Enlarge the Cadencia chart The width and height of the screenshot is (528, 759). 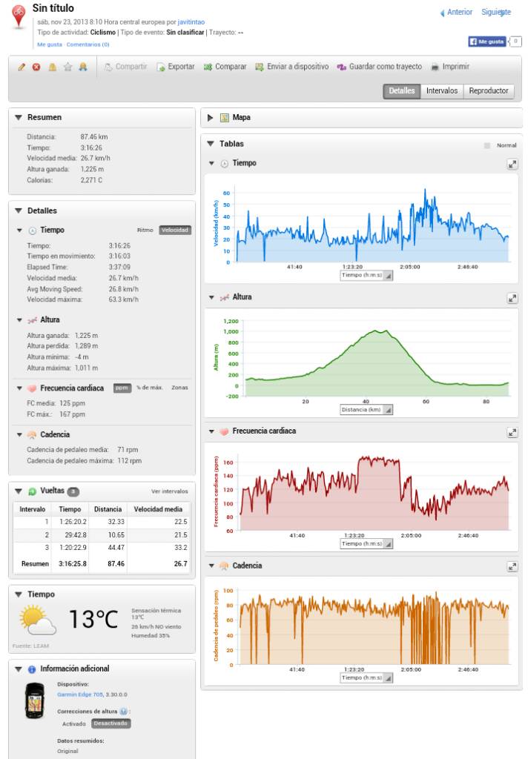512,566
